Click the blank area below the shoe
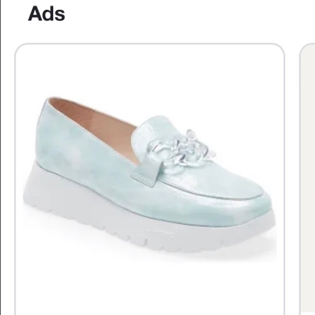 [x=150, y=287]
